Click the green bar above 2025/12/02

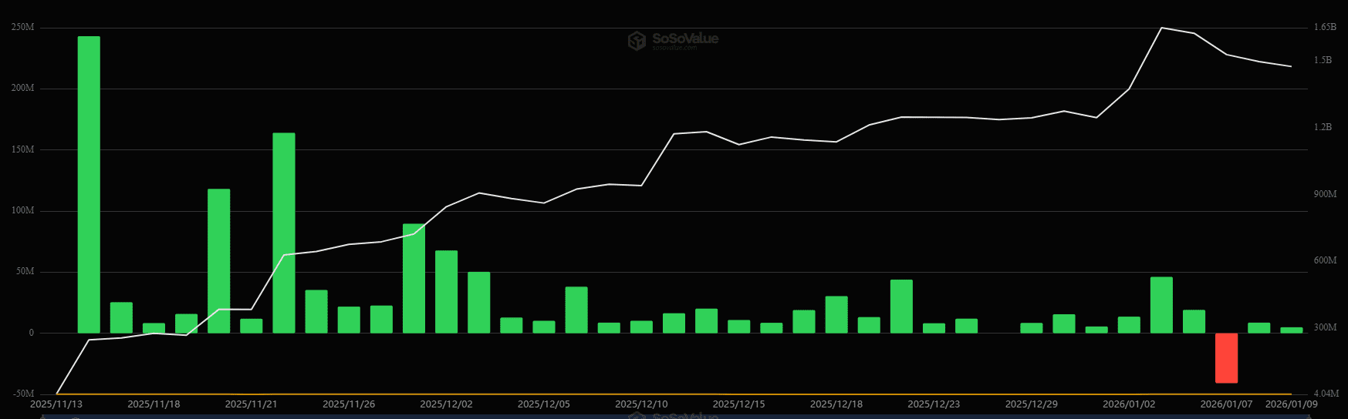(446, 291)
